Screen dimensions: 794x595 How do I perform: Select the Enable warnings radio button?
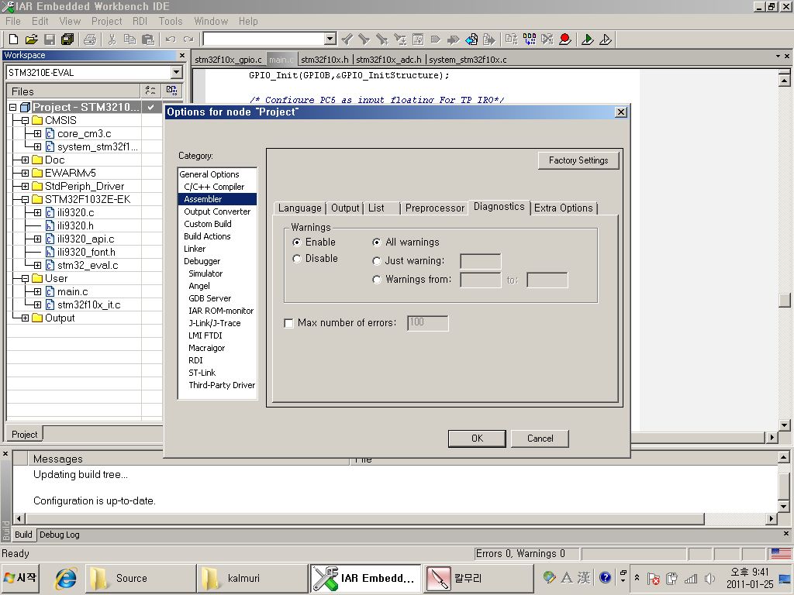point(297,242)
